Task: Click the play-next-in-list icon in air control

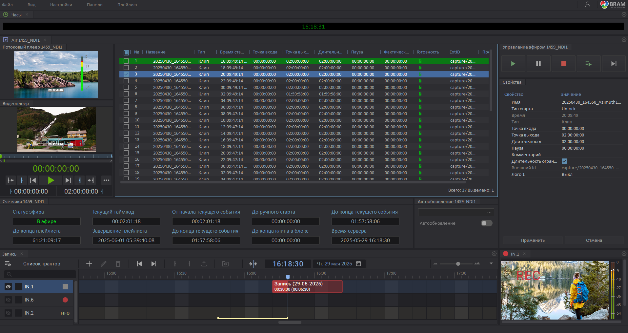Action: (589, 64)
